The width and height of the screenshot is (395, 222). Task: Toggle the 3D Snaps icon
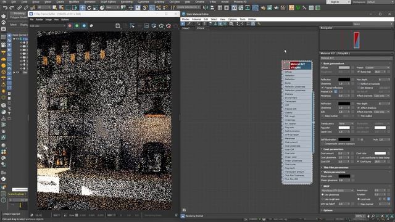(145, 8)
